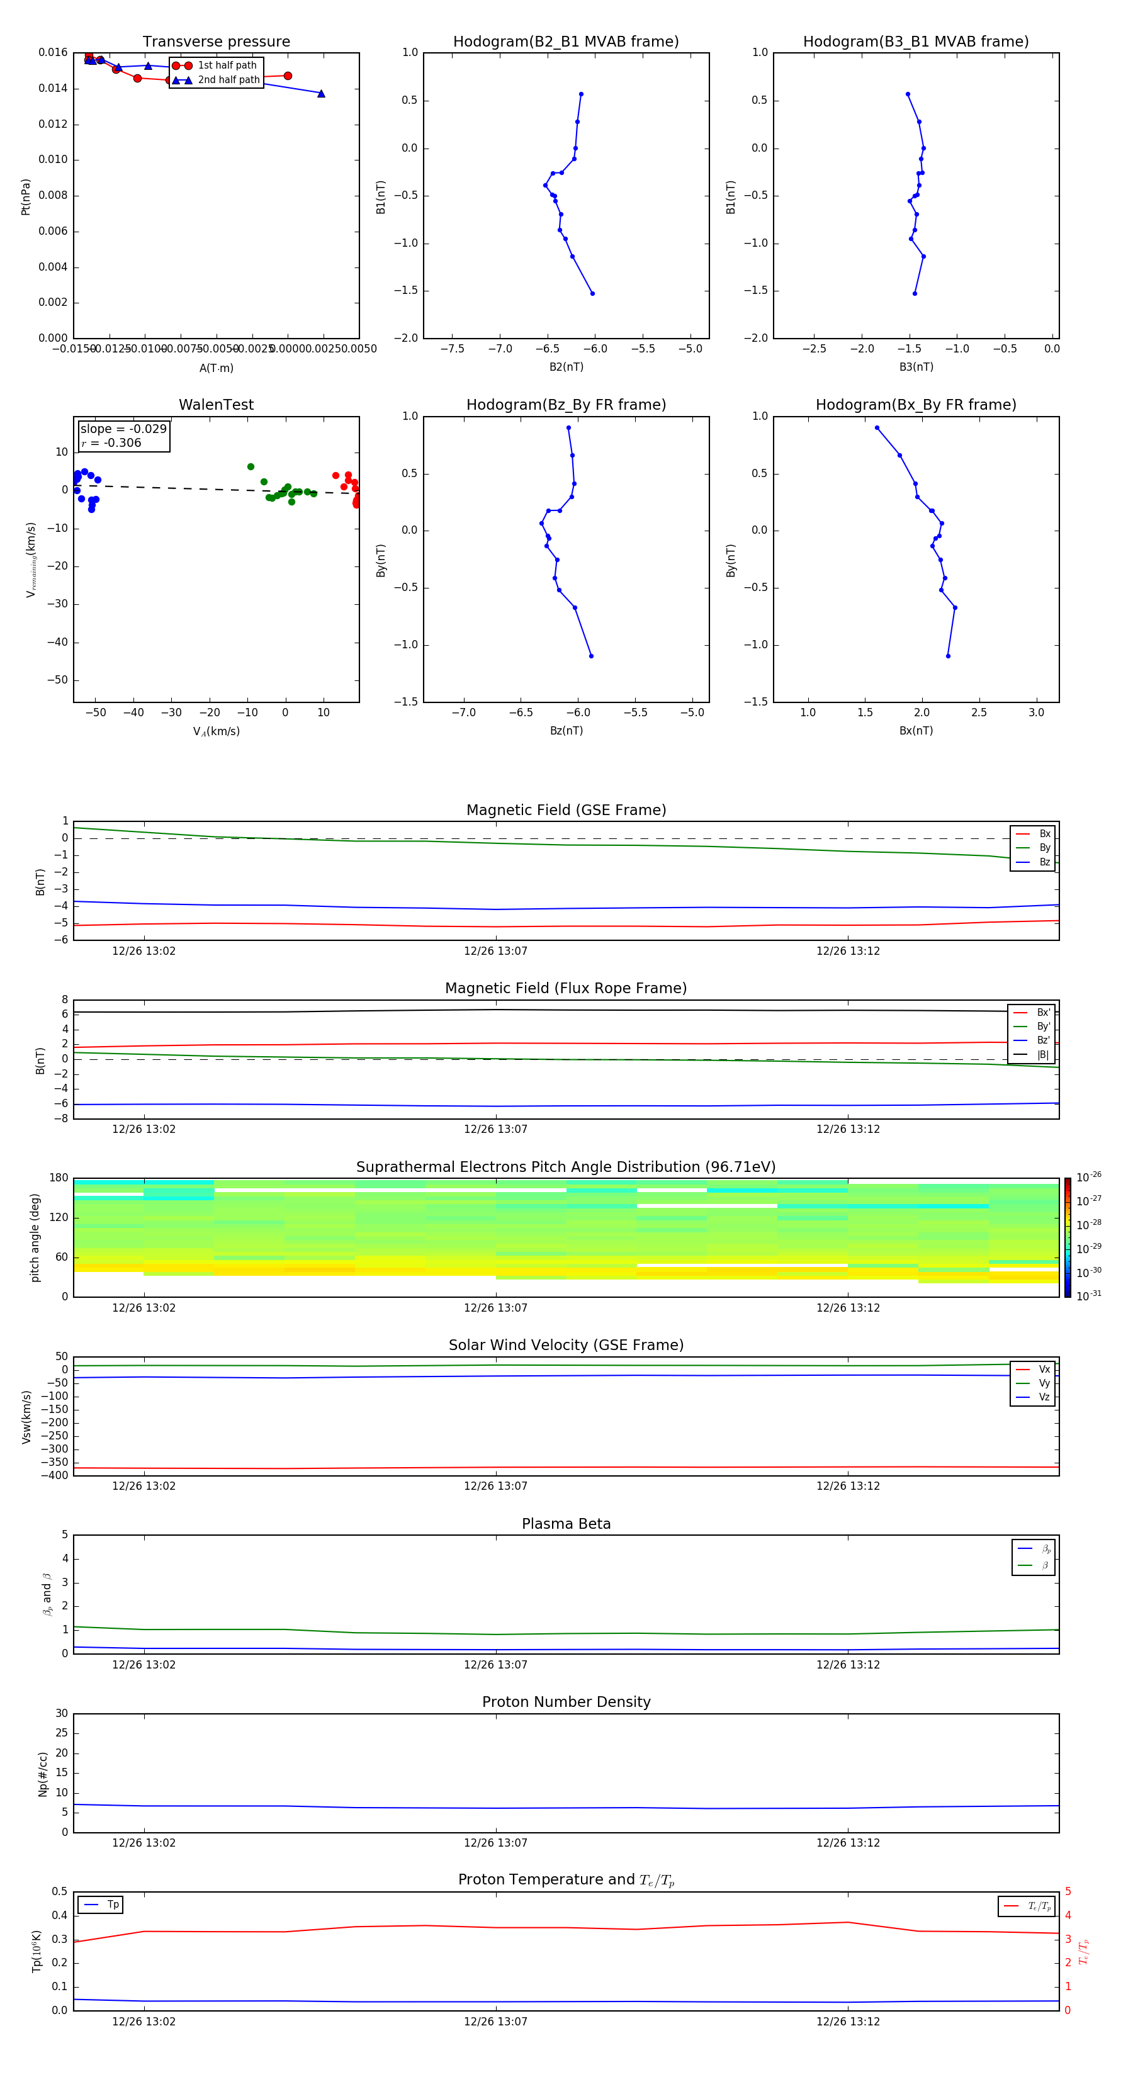Image resolution: width=1133 pixels, height=2077 pixels.
Task: Click the "A(T·m)" x-axis label
Action: click(216, 368)
